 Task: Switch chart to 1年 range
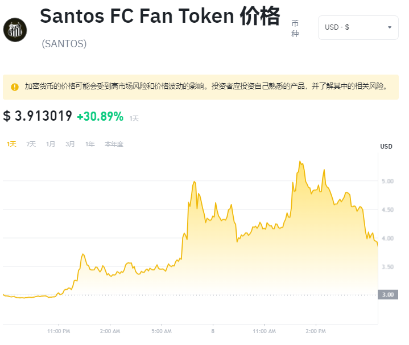90,144
